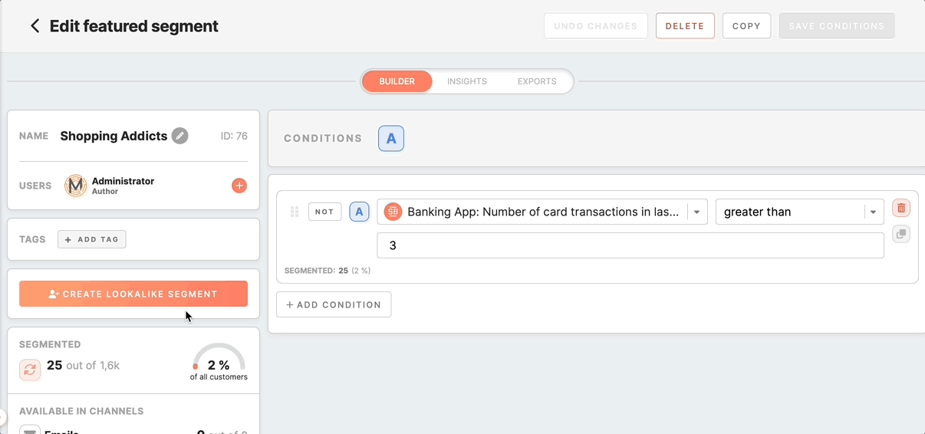The height and width of the screenshot is (434, 925).
Task: Click the orange plus icon to add user
Action: point(239,186)
